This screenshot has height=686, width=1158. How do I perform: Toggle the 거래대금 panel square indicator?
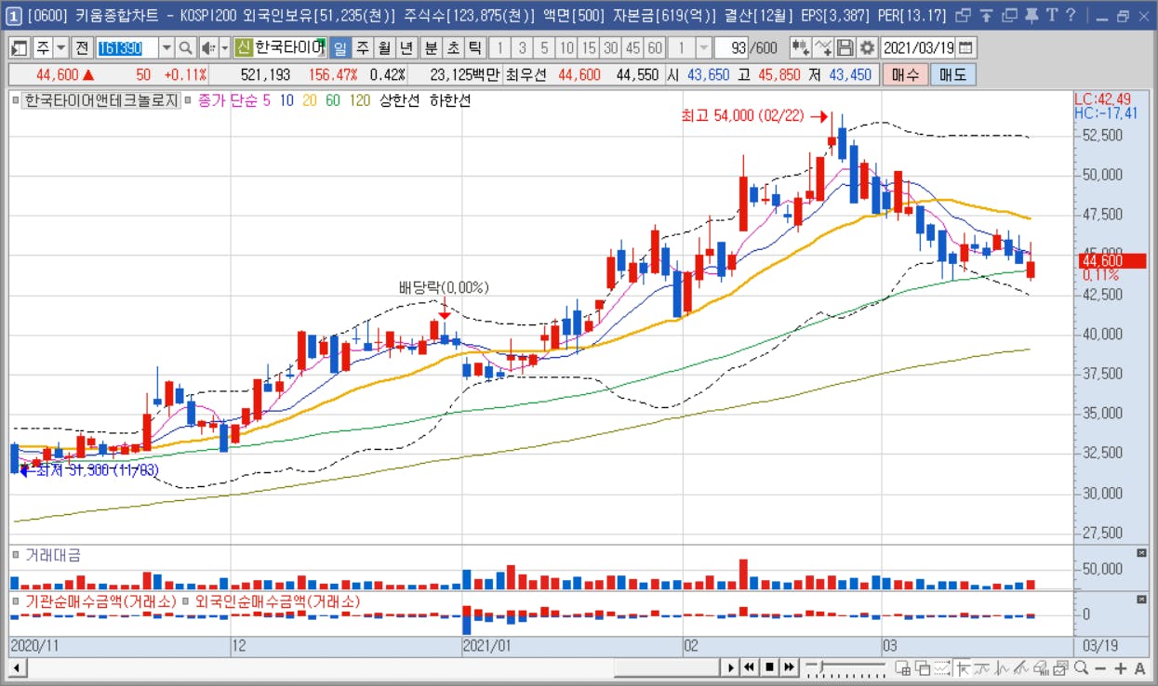coord(16,555)
